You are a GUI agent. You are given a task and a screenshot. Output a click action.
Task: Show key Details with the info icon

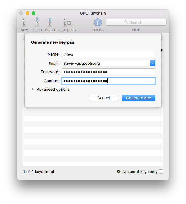98,23
